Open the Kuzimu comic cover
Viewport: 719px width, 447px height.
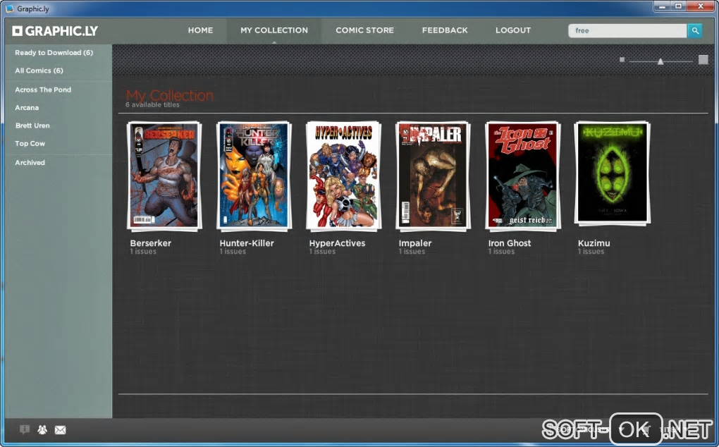tap(612, 174)
